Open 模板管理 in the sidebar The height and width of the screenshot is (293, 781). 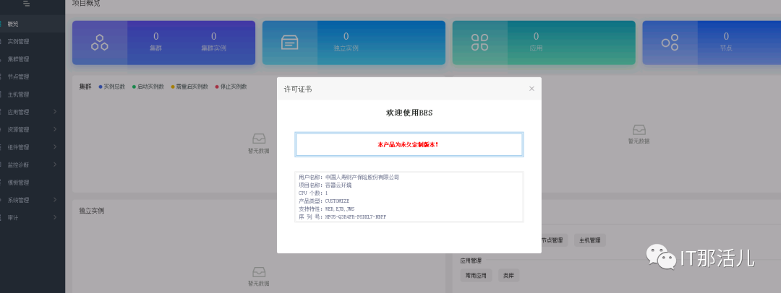(33, 183)
